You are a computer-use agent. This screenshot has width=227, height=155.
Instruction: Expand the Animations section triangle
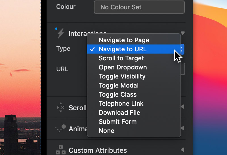[x=183, y=128]
